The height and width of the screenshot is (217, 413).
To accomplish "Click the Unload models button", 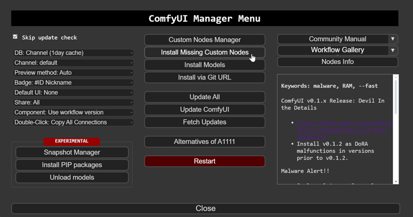I will coord(72,177).
